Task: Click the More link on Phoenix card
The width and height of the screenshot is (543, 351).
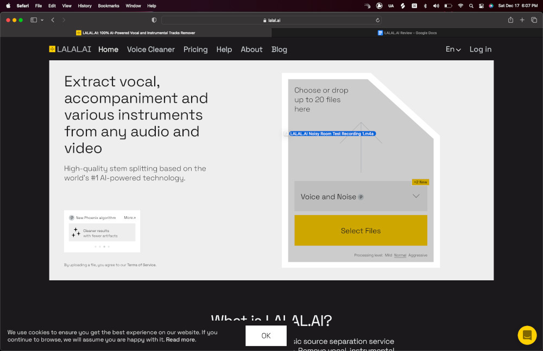Action: coord(130,217)
